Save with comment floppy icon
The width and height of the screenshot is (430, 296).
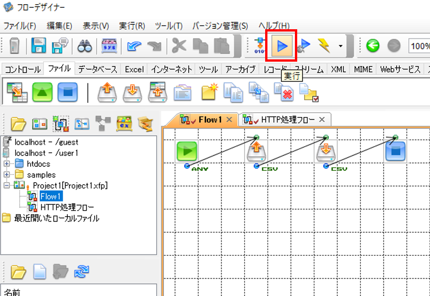(x=60, y=46)
